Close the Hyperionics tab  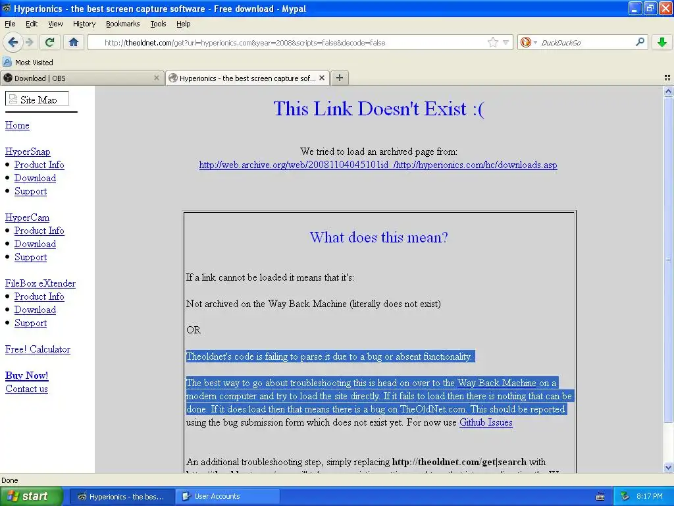(321, 78)
